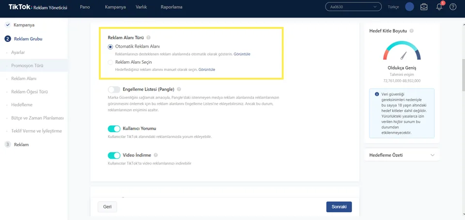Open the briefcase business center icon
465x220 pixels.
point(424,7)
